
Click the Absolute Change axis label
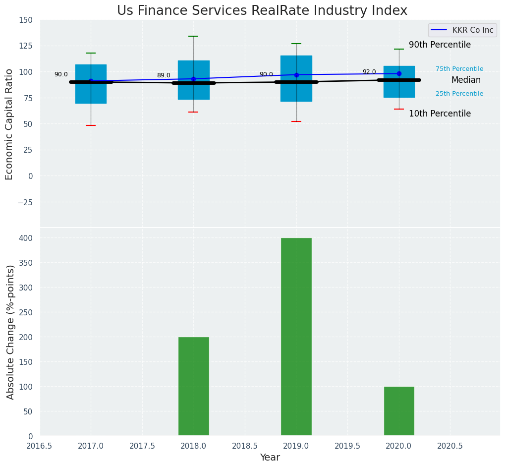(x=10, y=332)
